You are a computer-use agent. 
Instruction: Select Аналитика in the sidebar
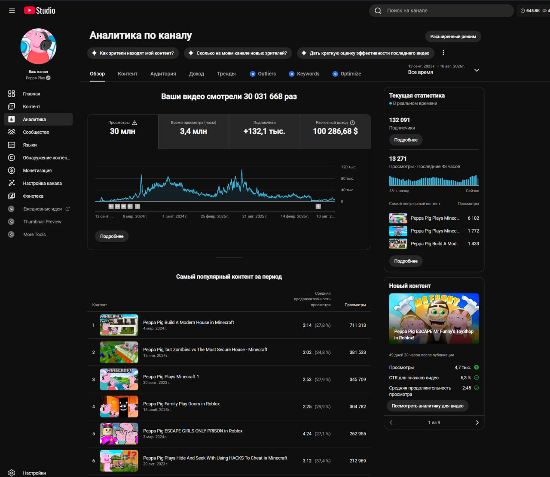38,119
